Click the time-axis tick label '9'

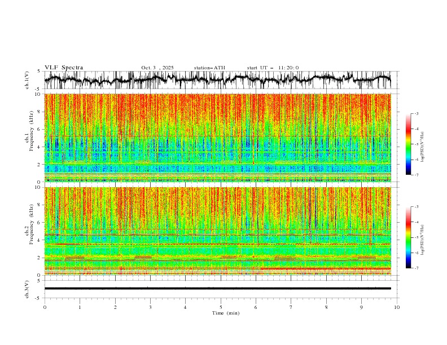point(361,307)
